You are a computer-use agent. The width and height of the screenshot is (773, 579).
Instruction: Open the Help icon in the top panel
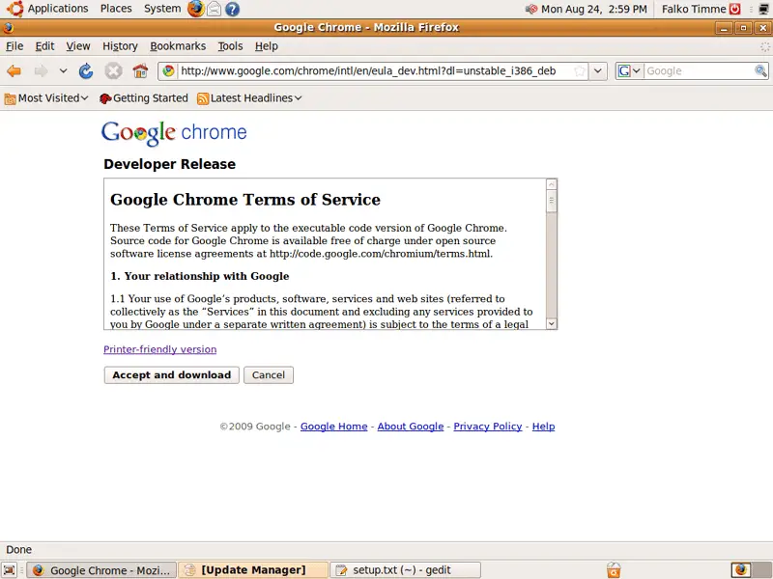[232, 9]
